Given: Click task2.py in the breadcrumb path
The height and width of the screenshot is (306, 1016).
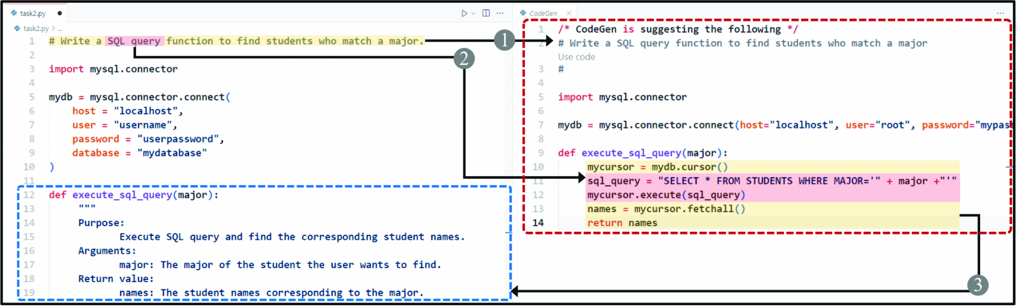Looking at the screenshot, I should click(x=36, y=28).
